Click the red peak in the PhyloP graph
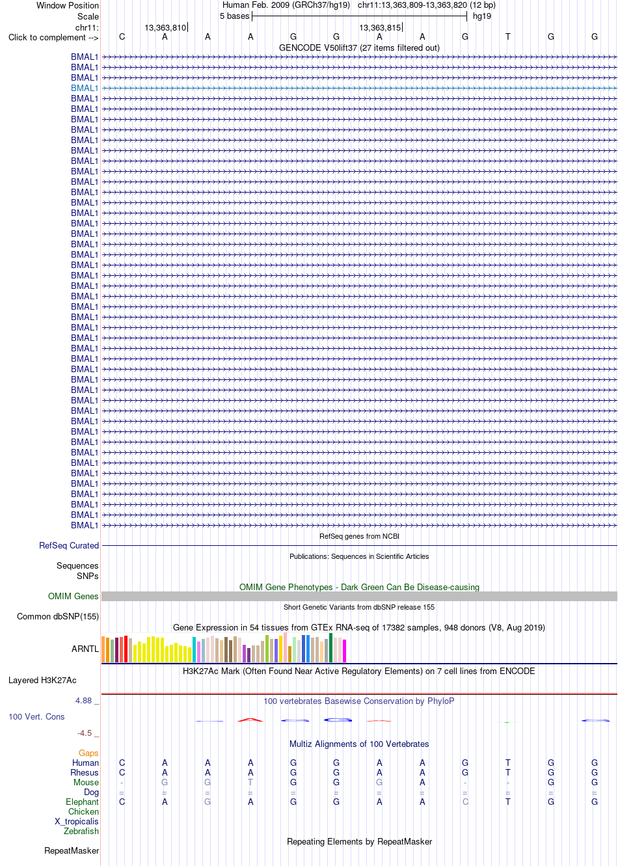Screen dimensions: 618x866 [250, 720]
